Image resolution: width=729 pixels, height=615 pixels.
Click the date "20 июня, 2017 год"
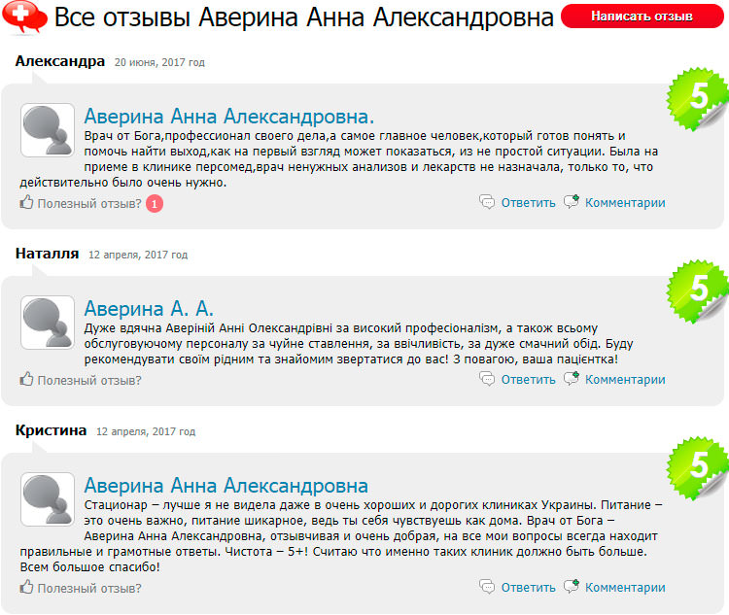[159, 62]
